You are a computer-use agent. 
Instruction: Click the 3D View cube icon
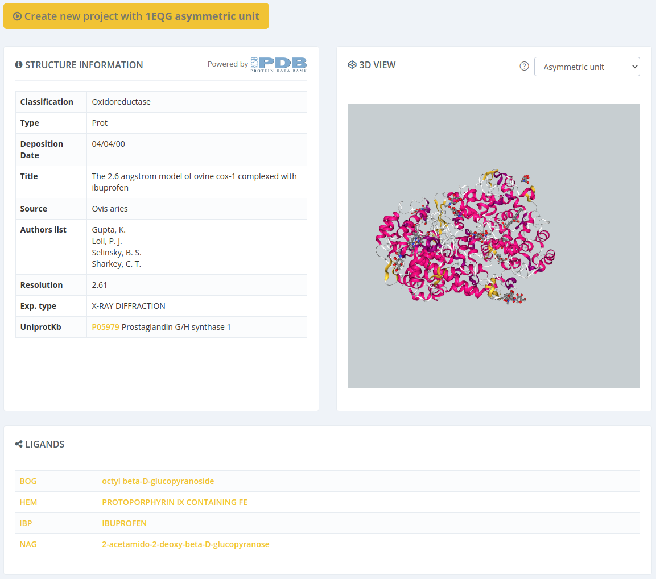352,65
